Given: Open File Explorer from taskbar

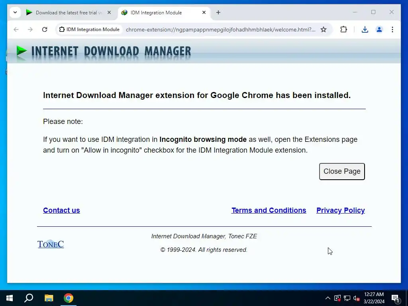Looking at the screenshot, I should [x=49, y=298].
